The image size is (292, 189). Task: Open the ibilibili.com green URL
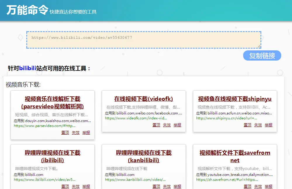point(44,180)
